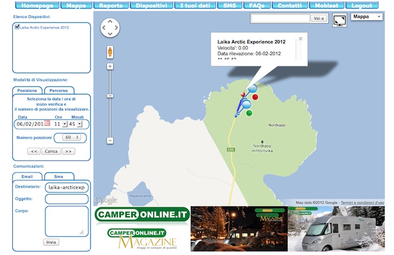Open the calendar date picker icon
394x255 pixels.
[x=47, y=124]
